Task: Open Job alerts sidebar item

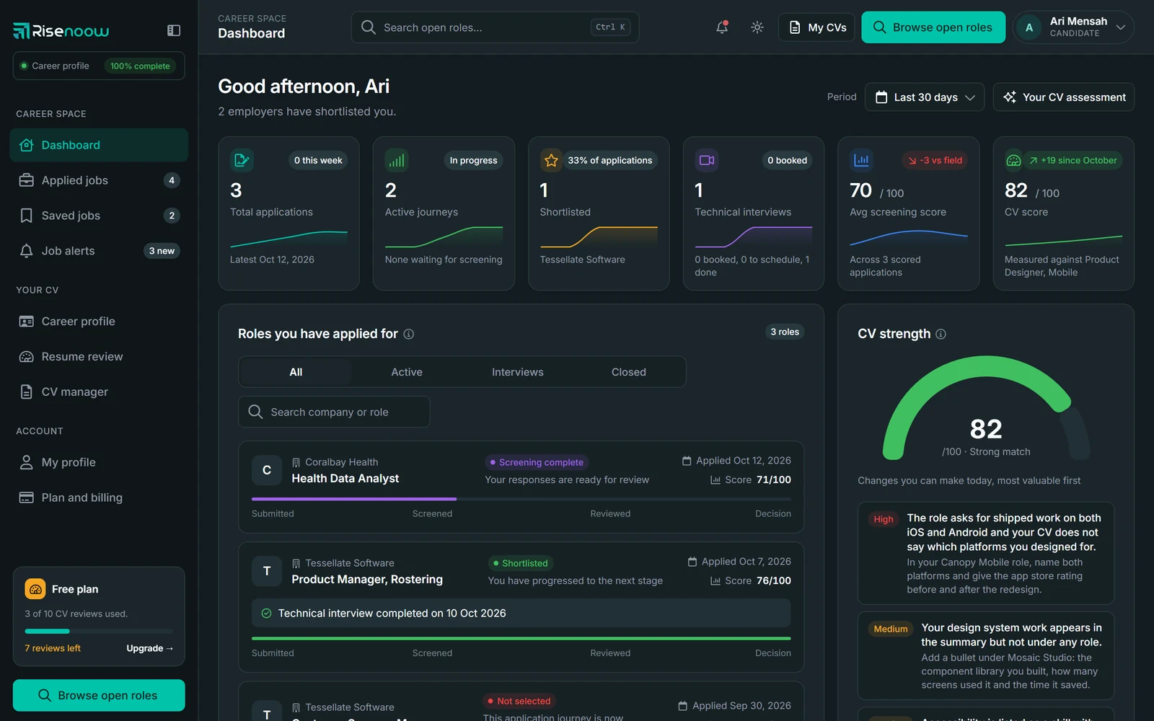Action: pos(99,251)
